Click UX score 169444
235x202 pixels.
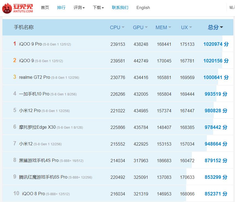click(x=187, y=94)
